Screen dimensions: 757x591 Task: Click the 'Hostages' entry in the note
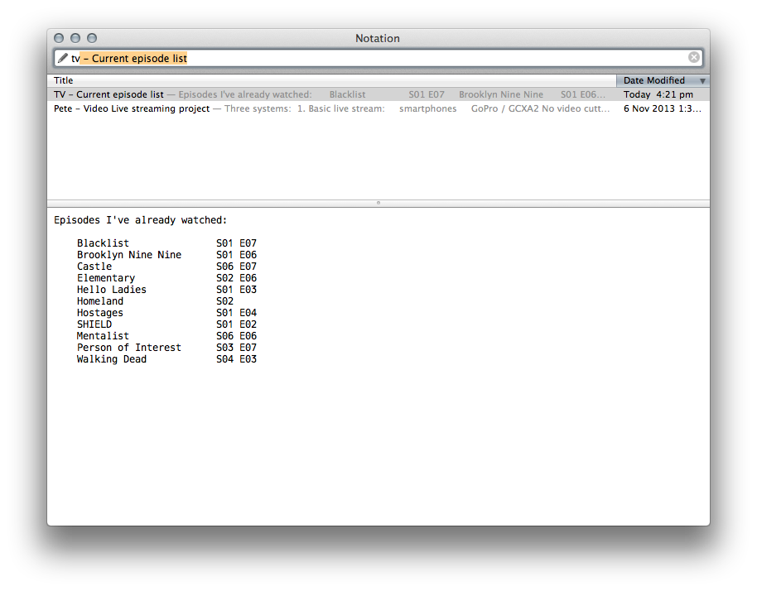coord(100,313)
